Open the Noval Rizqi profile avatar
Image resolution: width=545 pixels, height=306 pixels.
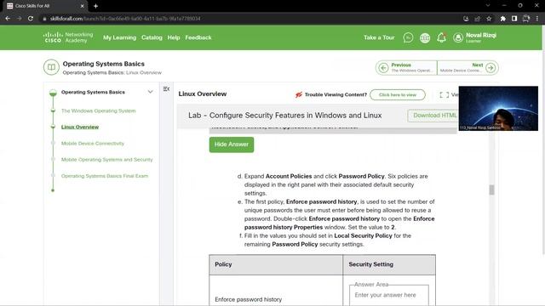tap(458, 37)
